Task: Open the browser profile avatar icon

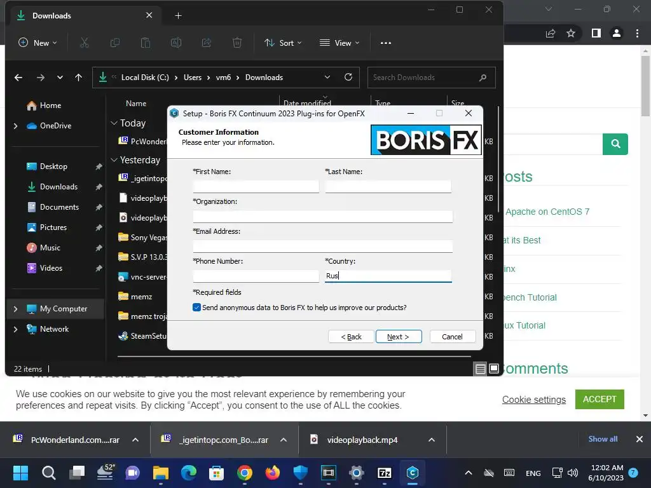Action: [x=617, y=33]
